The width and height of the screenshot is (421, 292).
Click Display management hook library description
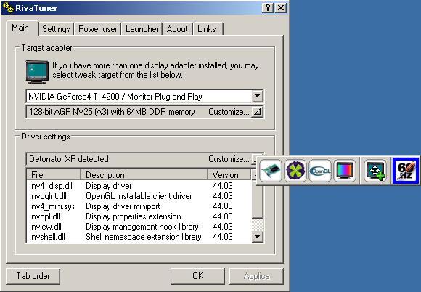[x=142, y=227]
